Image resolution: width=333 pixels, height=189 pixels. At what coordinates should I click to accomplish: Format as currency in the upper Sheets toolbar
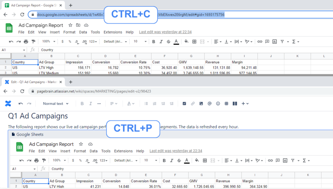62,42
